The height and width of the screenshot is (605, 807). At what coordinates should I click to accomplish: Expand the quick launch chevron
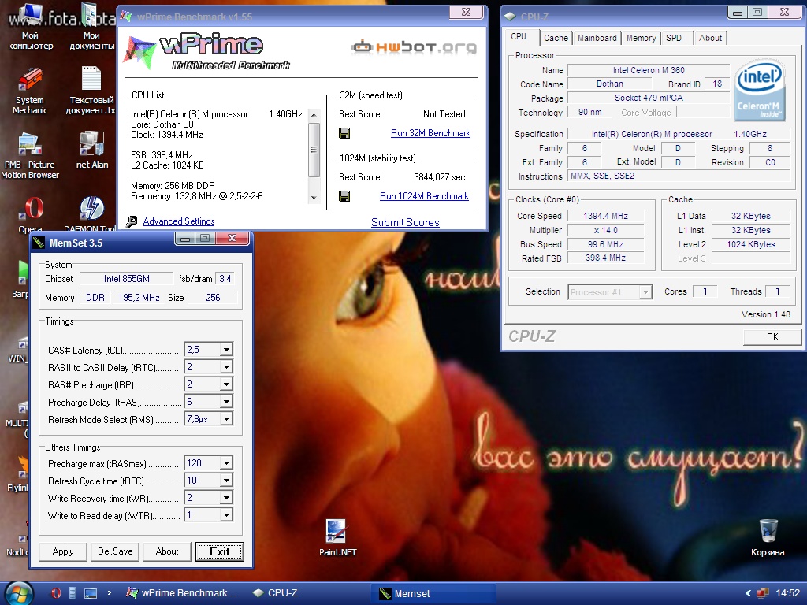(x=109, y=593)
